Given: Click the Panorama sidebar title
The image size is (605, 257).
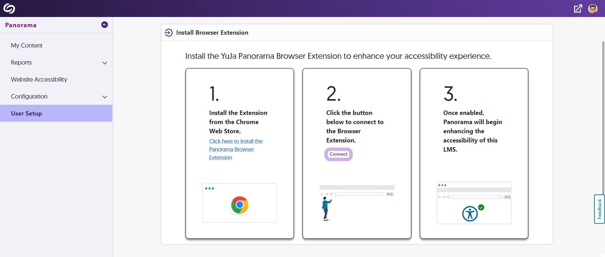Looking at the screenshot, I should tap(21, 25).
